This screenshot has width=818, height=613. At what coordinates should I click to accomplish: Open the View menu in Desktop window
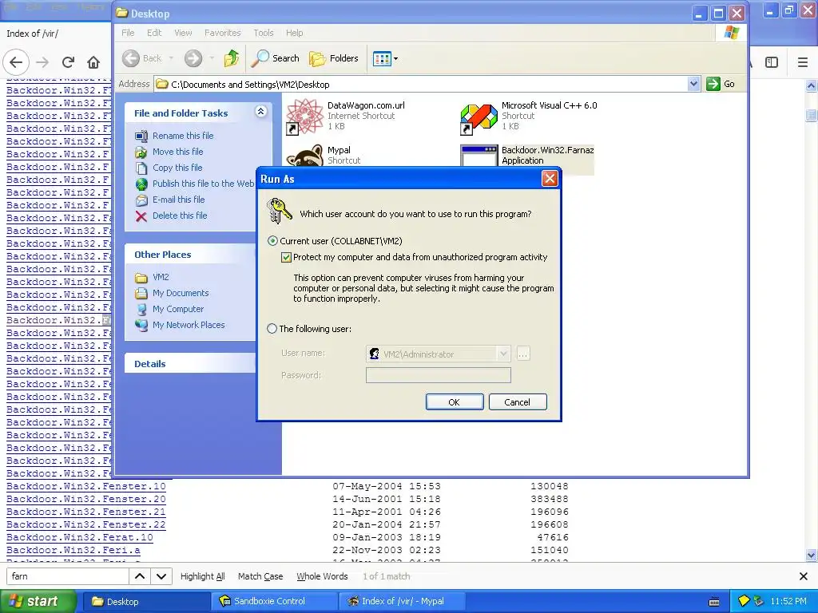183,33
